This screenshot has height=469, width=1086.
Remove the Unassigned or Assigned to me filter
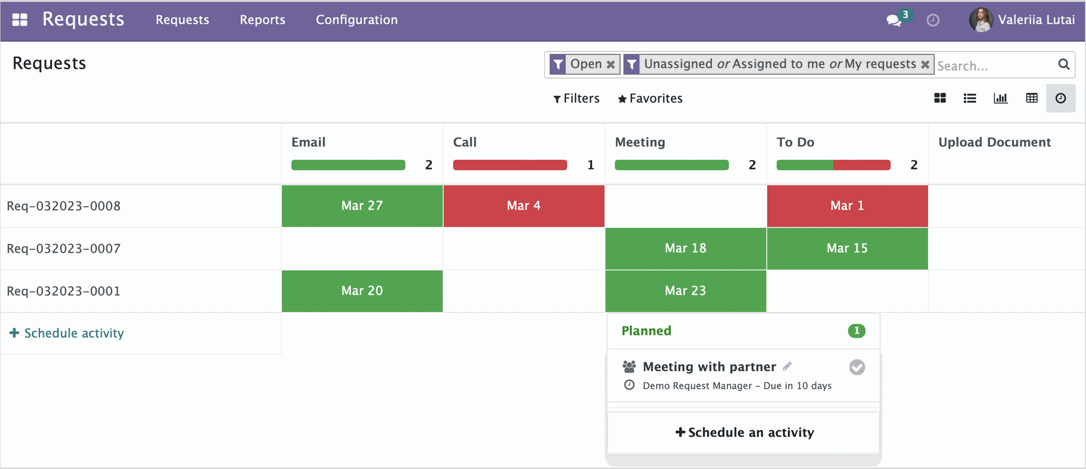[925, 64]
